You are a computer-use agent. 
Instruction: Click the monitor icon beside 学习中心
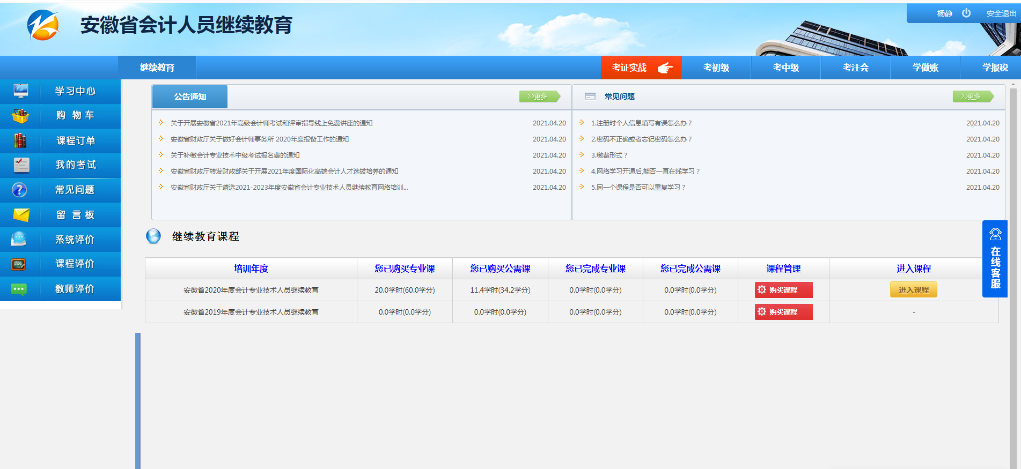click(21, 91)
